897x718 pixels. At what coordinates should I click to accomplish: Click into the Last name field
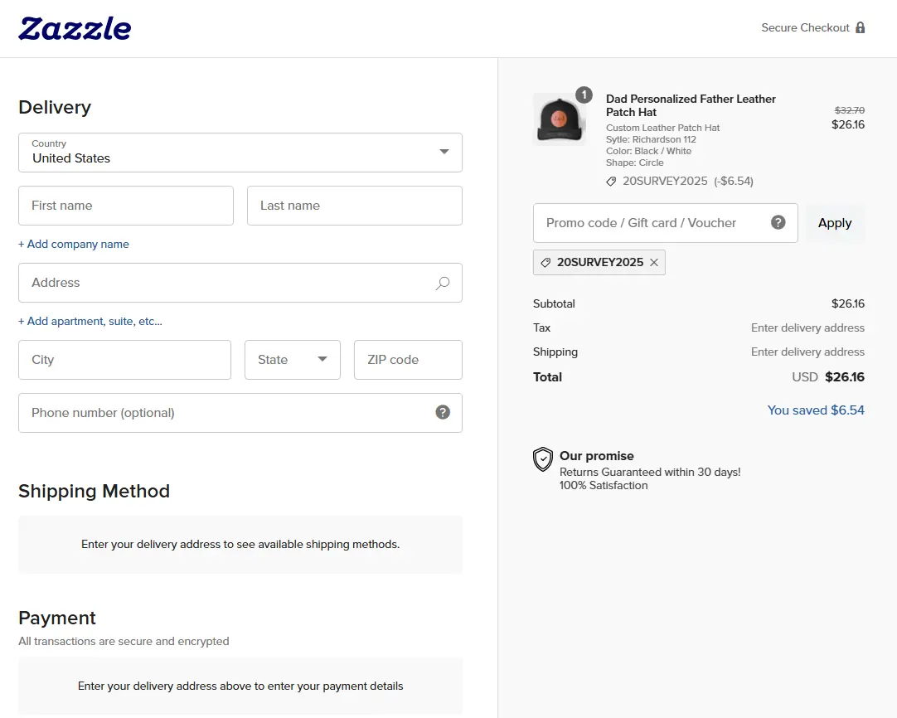tap(354, 206)
